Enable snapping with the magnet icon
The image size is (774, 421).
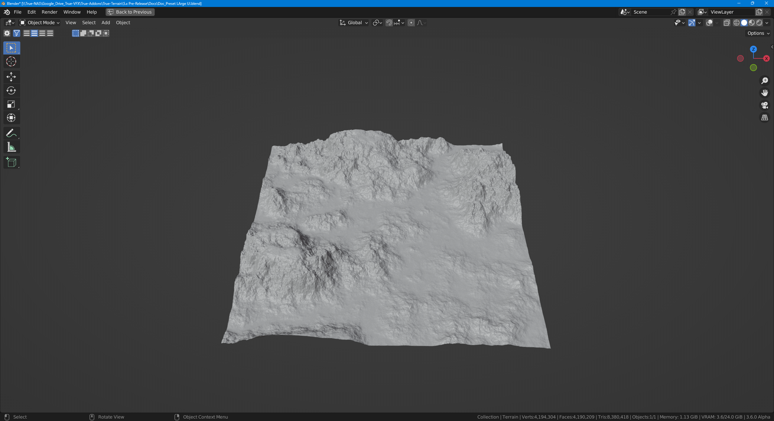(x=389, y=23)
